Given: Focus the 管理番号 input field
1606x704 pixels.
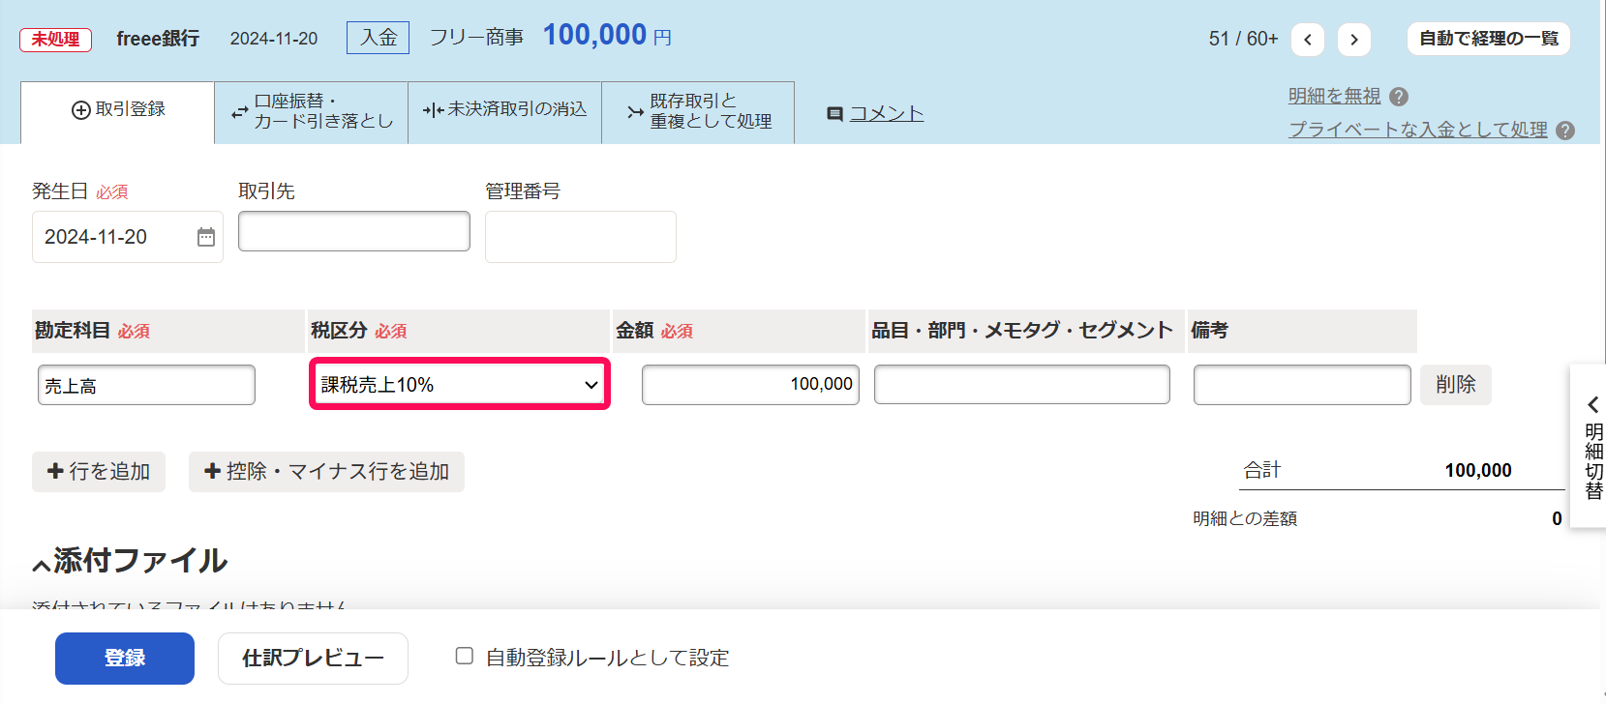Looking at the screenshot, I should tap(581, 237).
